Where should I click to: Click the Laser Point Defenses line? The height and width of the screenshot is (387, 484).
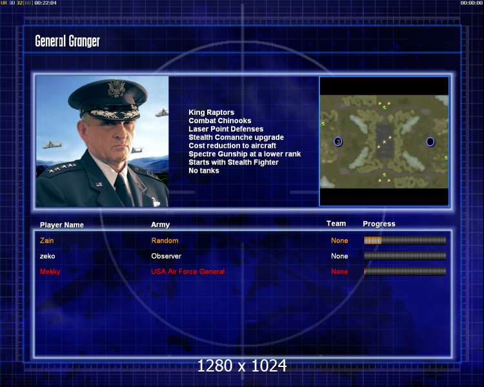226,129
